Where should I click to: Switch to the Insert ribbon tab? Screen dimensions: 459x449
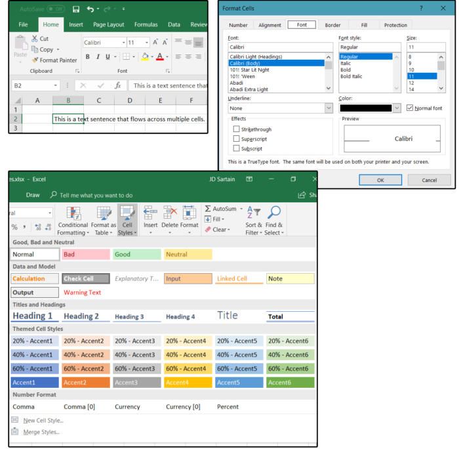pos(76,25)
